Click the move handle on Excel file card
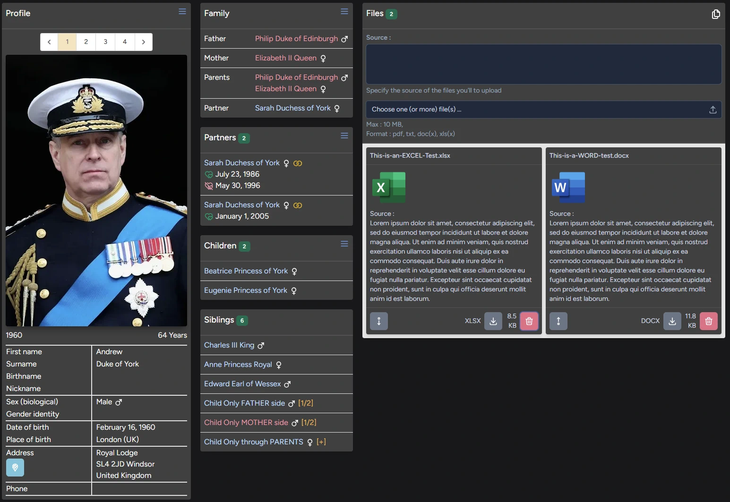 pos(379,321)
